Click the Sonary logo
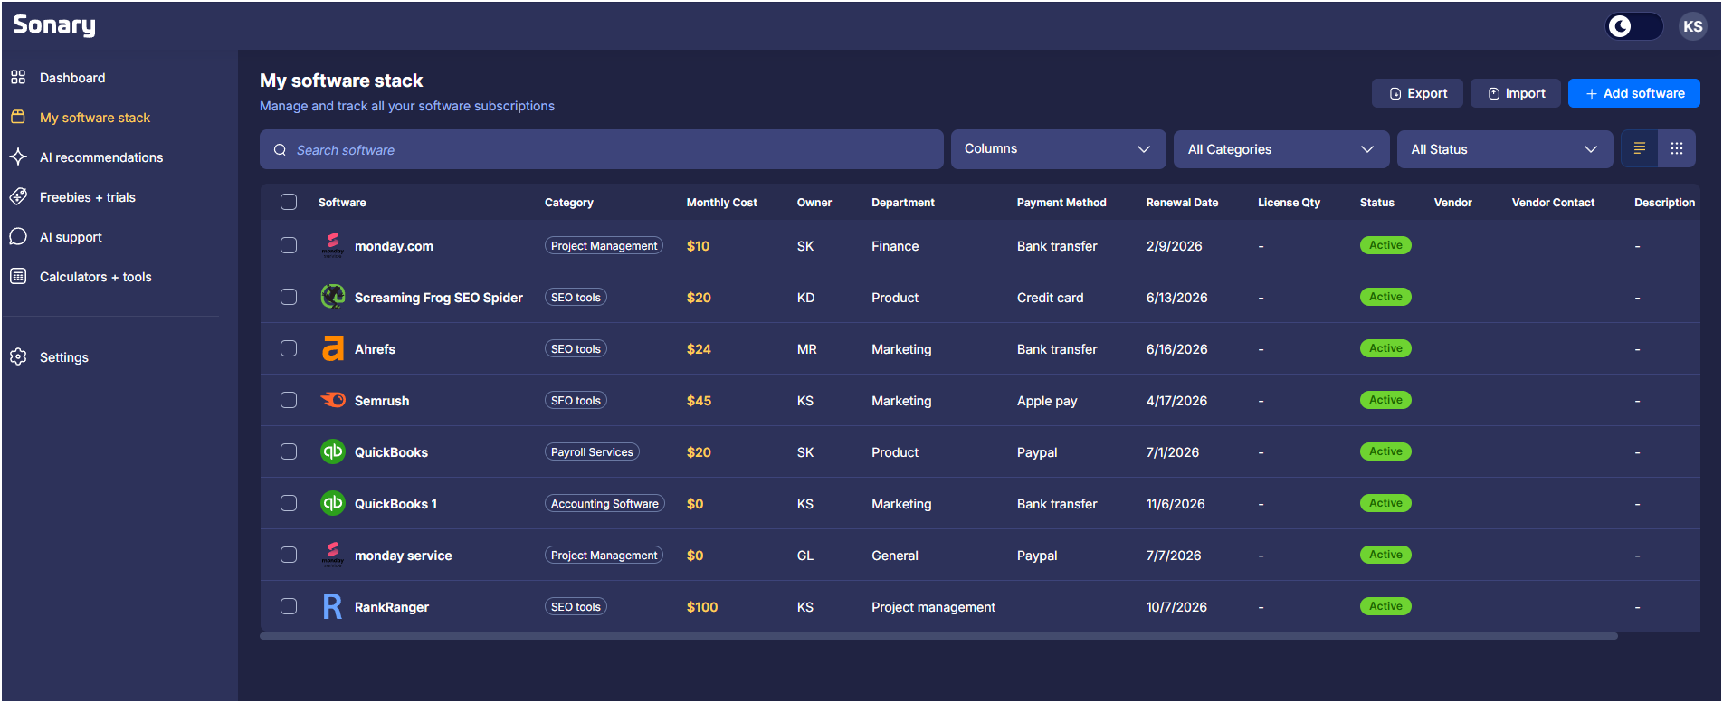This screenshot has width=1723, height=703. [x=54, y=25]
